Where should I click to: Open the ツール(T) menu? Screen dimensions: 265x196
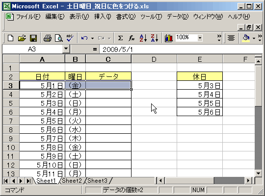(151, 17)
